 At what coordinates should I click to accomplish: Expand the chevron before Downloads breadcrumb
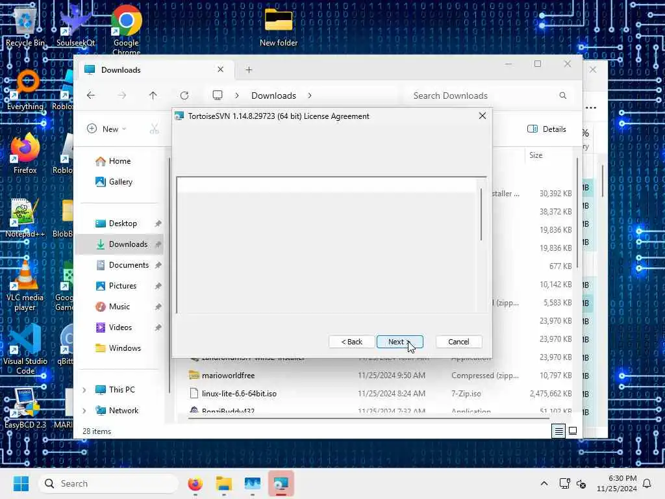pos(236,96)
